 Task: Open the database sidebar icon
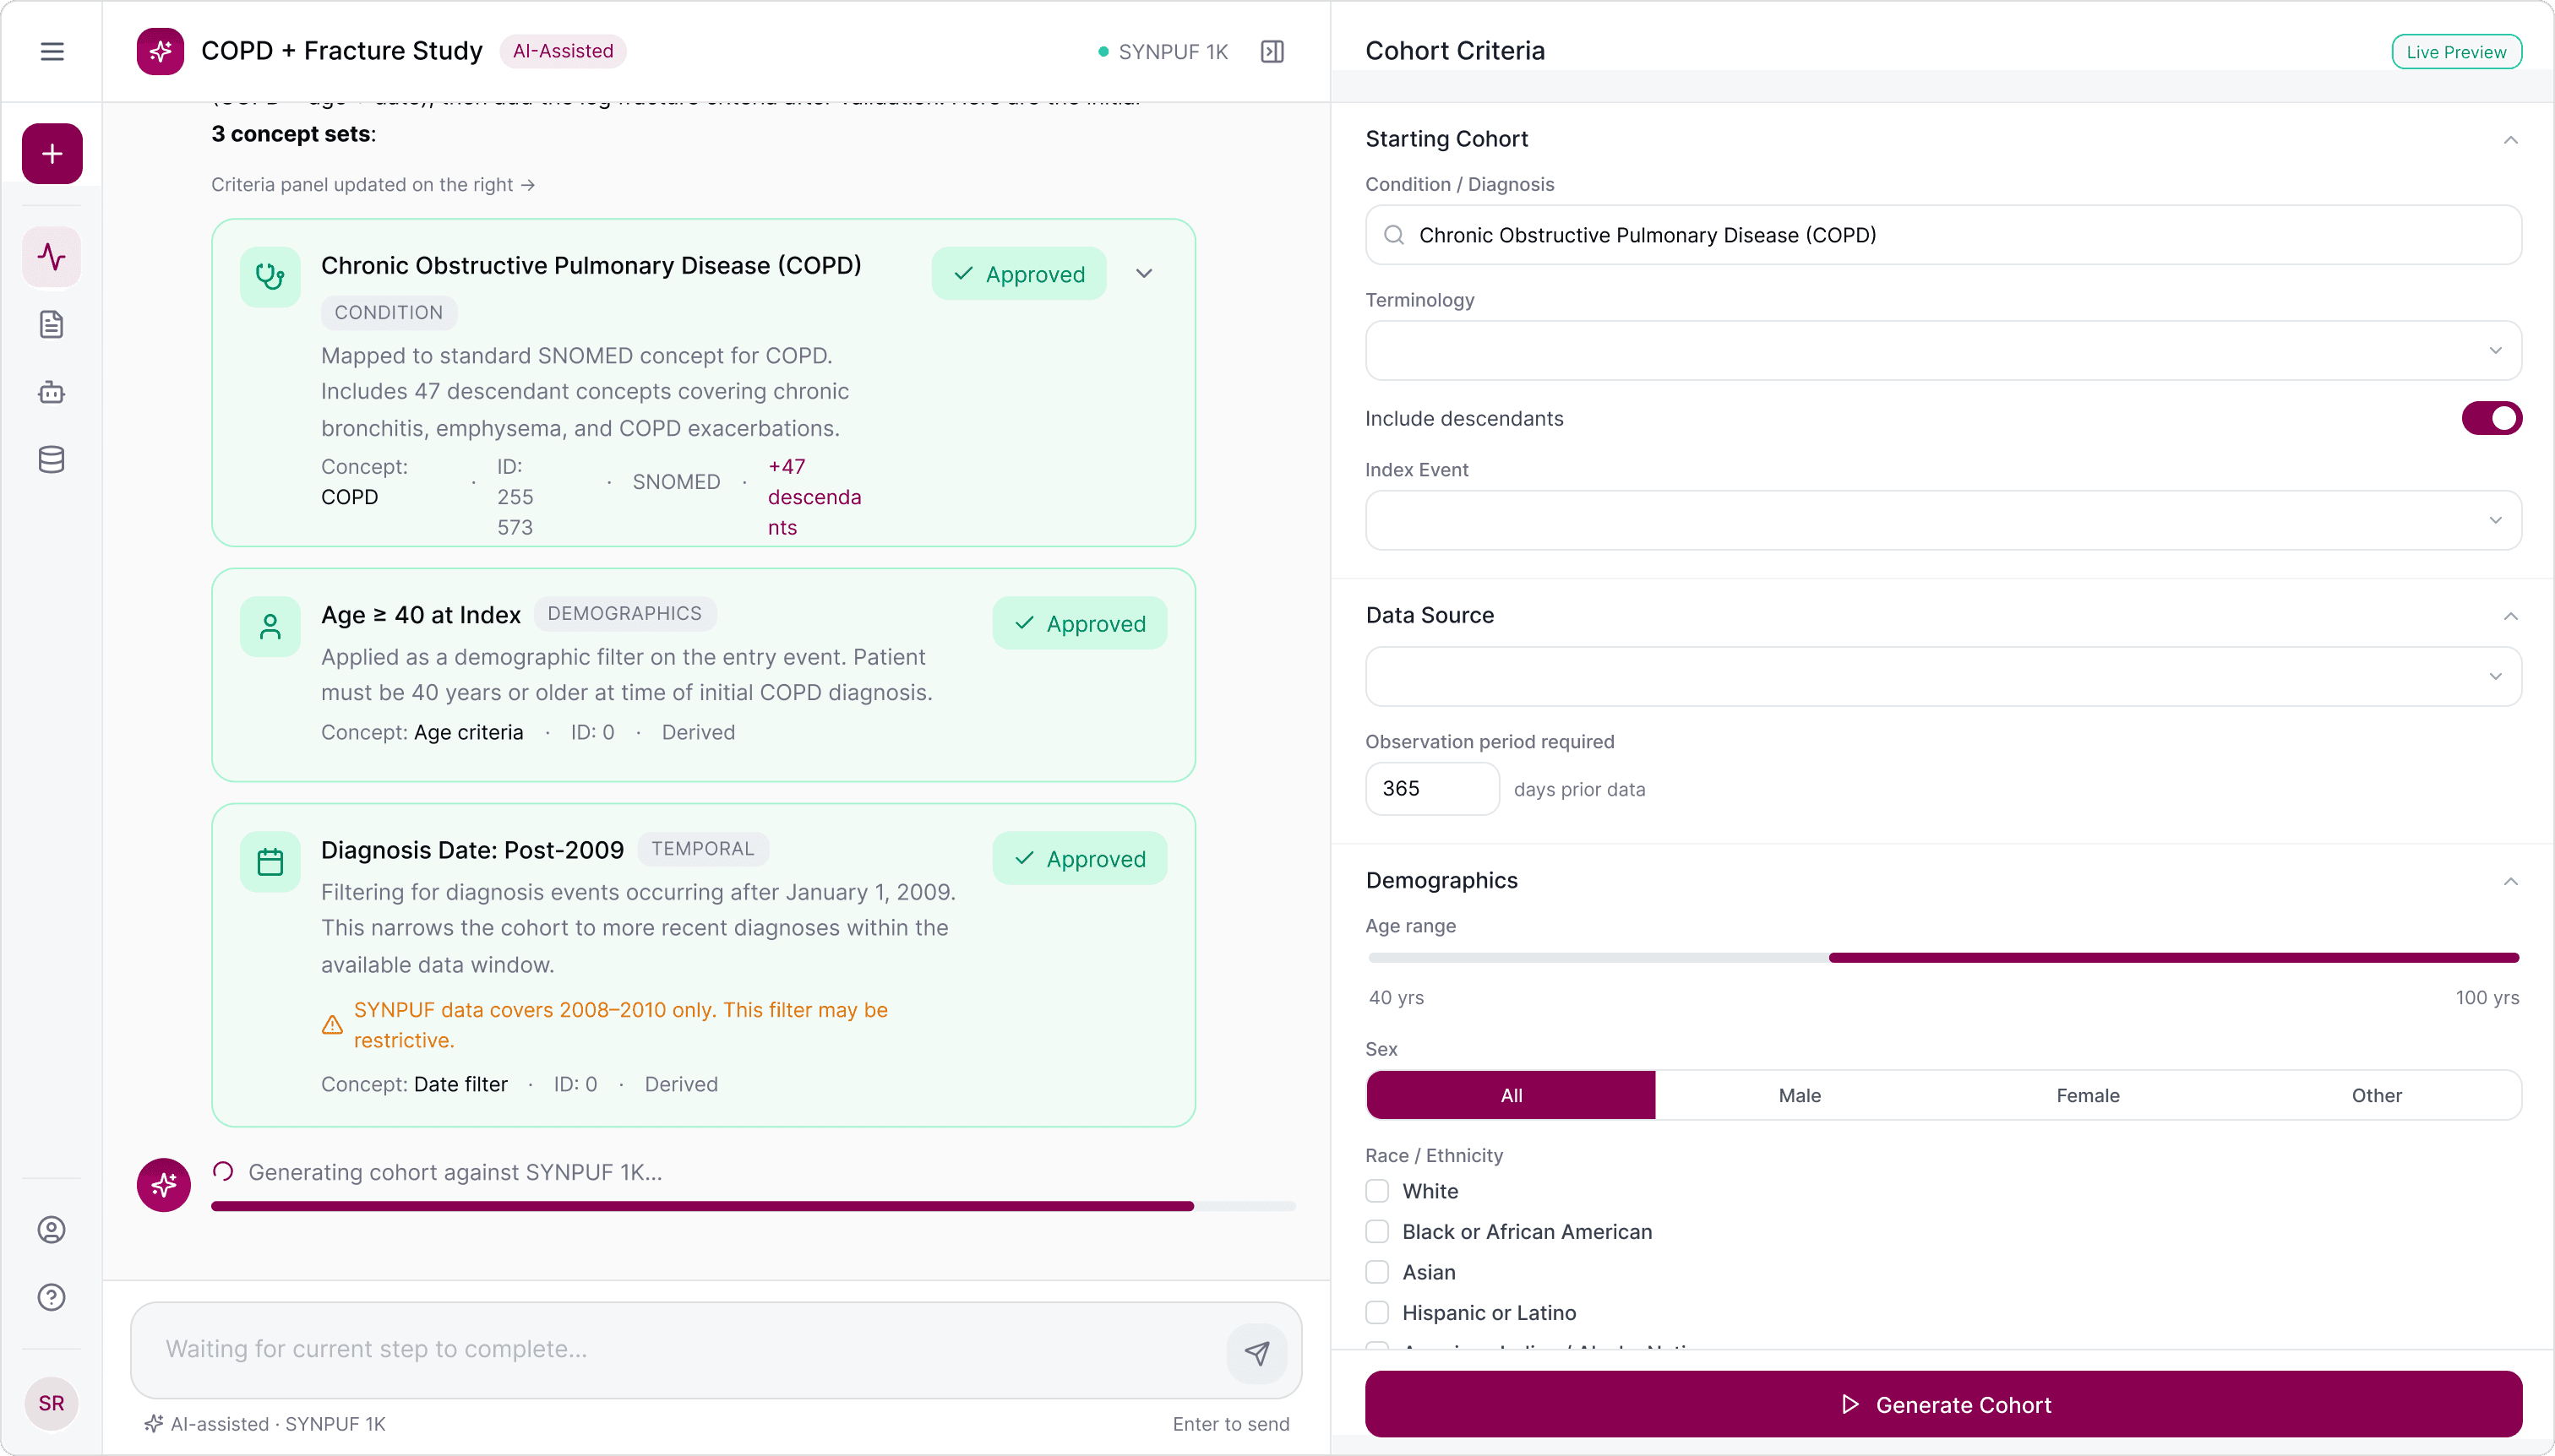pos(52,460)
